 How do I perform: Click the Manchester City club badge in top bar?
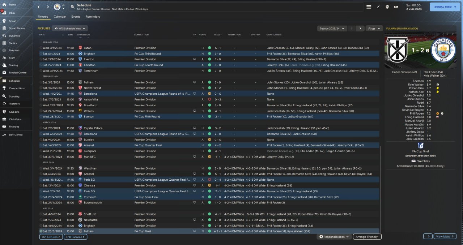[x=57, y=7]
